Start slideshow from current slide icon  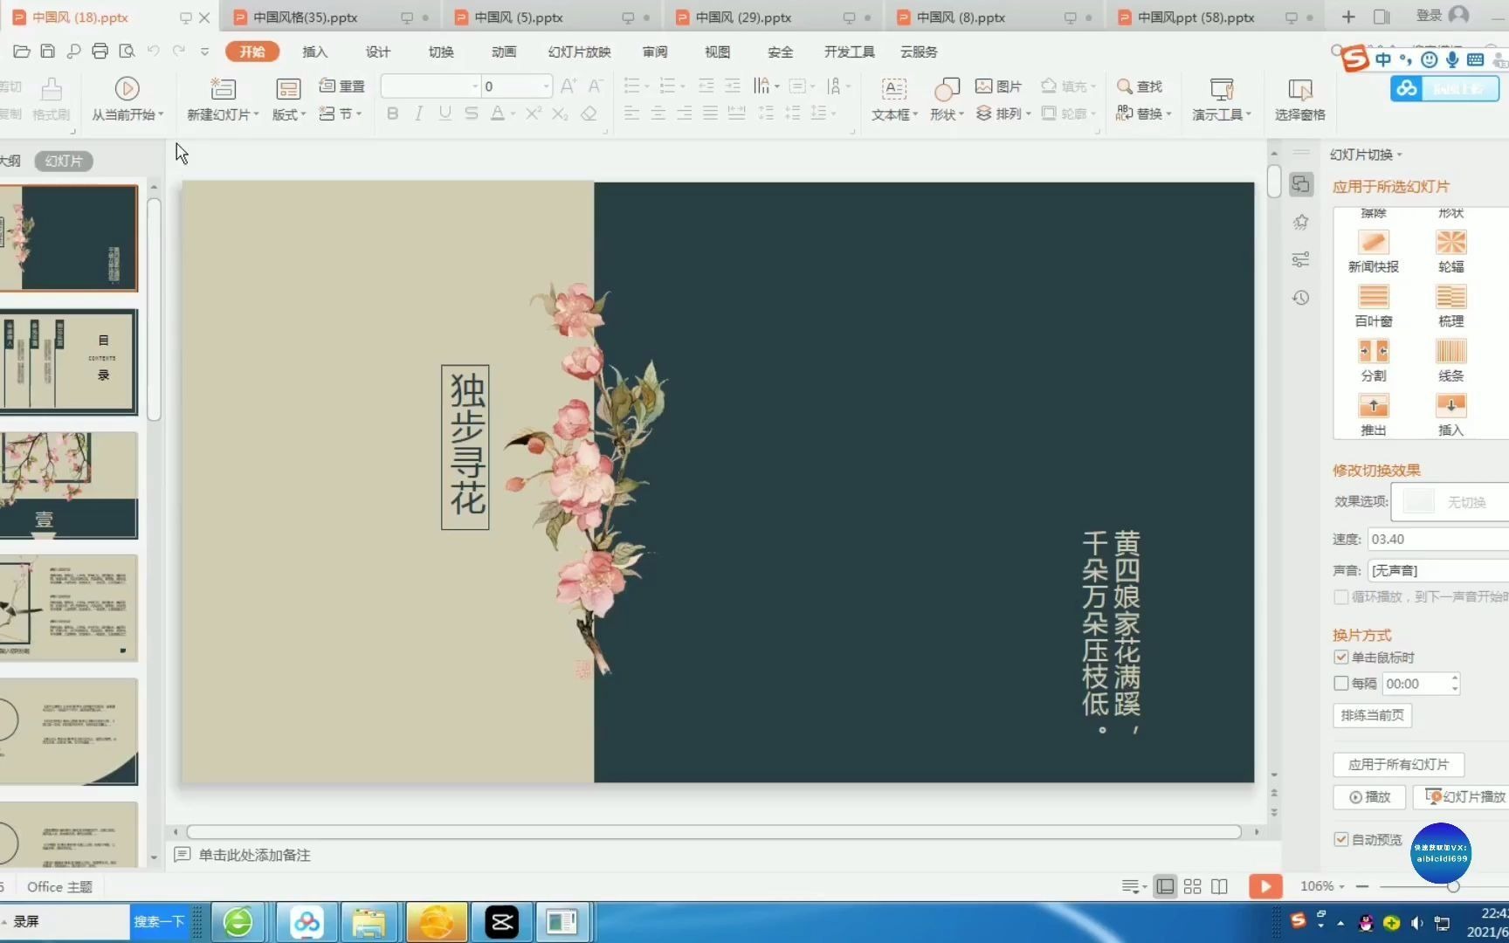[127, 88]
